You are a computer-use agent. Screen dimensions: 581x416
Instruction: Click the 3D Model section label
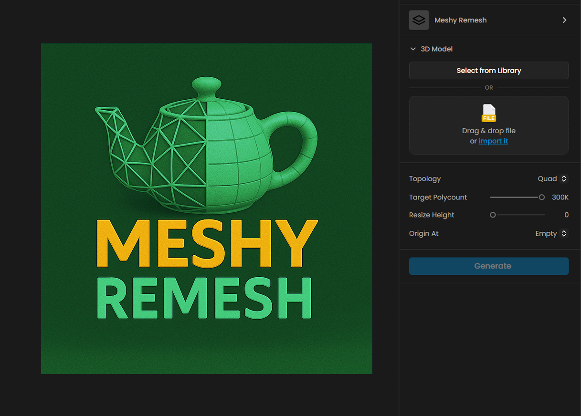pyautogui.click(x=436, y=49)
